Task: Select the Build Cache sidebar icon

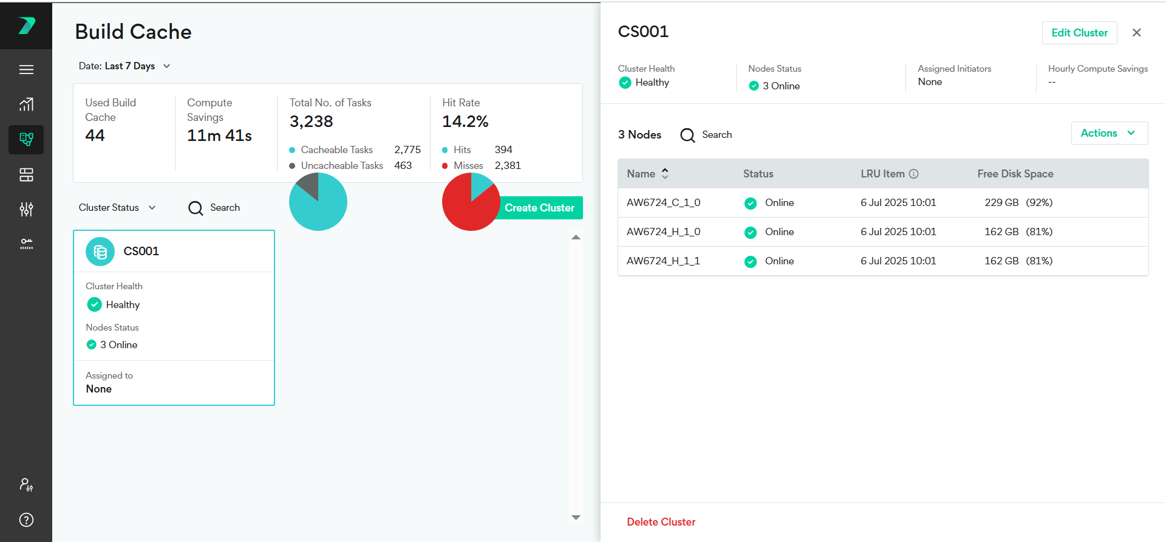Action: point(26,140)
